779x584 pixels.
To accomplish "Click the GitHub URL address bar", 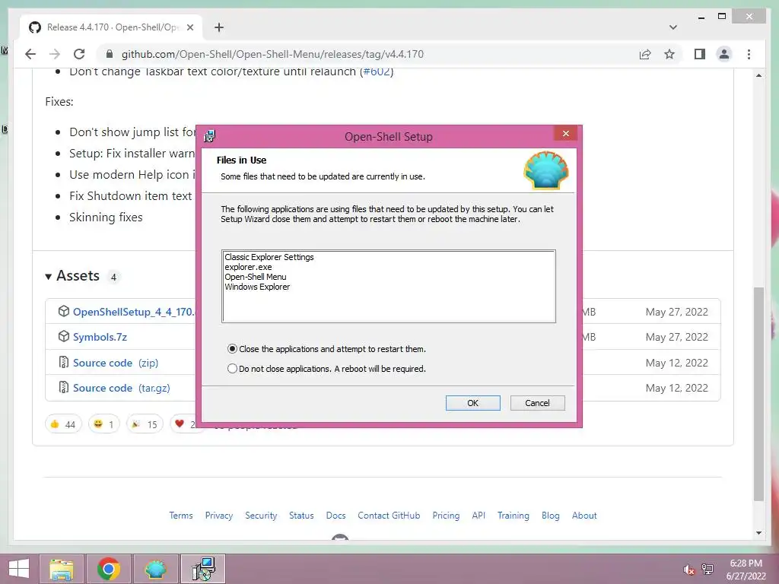I will coord(272,54).
